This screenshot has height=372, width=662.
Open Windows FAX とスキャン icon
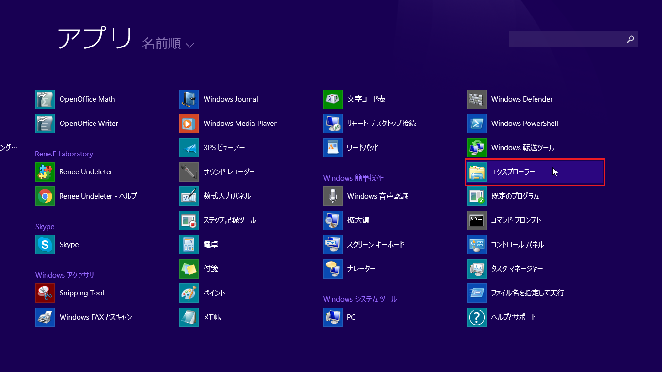(x=45, y=317)
